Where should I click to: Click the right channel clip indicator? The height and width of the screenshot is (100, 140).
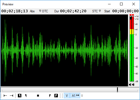(133, 15)
